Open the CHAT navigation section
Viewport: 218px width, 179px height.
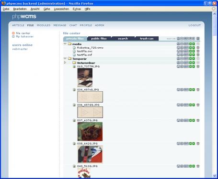pyautogui.click(x=73, y=25)
